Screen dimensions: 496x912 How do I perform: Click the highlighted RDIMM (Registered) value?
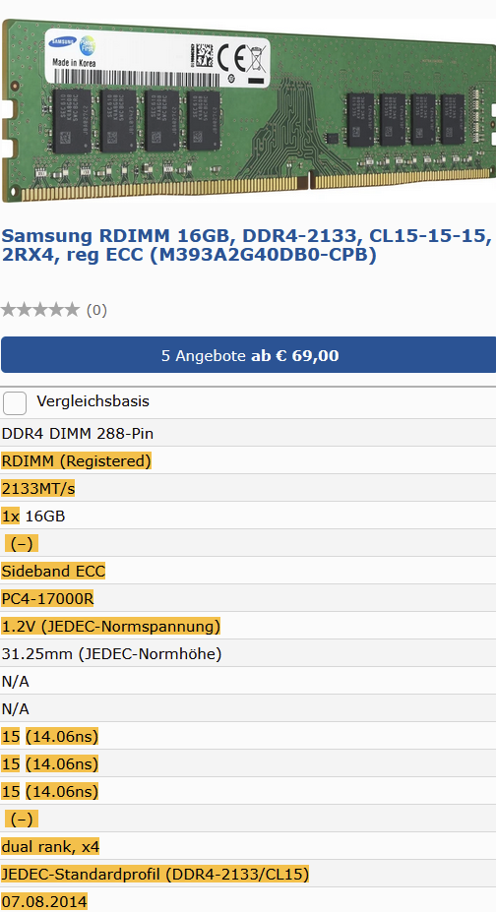76,461
